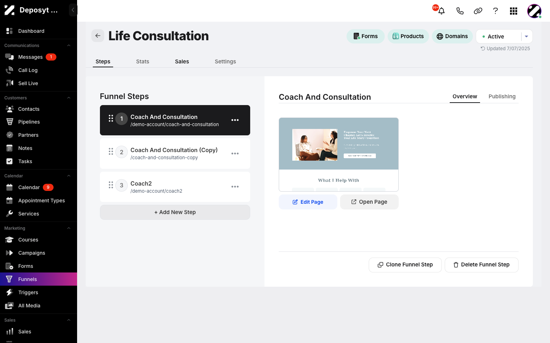Collapse the Calendar section
This screenshot has width=550, height=343.
(x=69, y=176)
